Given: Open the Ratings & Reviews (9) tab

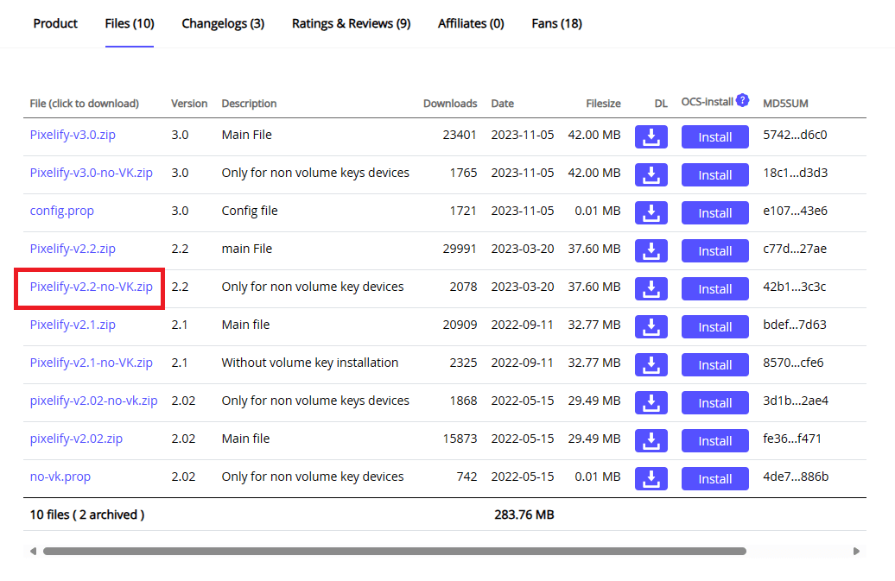Looking at the screenshot, I should click(x=351, y=23).
